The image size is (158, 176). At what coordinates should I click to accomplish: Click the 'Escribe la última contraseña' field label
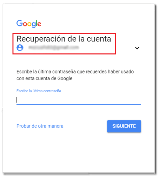pyautogui.click(x=39, y=91)
